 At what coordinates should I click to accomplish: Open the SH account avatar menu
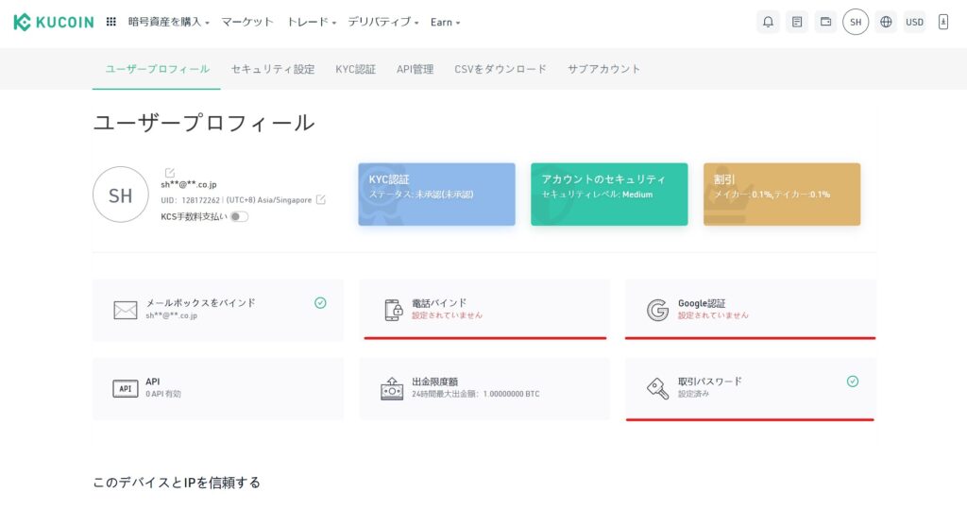856,23
